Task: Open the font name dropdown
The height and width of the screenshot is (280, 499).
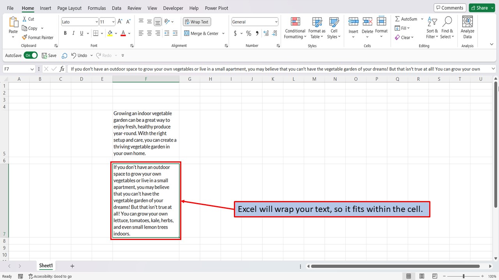Action: point(96,21)
